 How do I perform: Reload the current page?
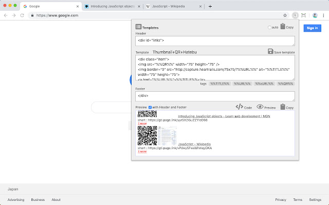[x=22, y=15]
